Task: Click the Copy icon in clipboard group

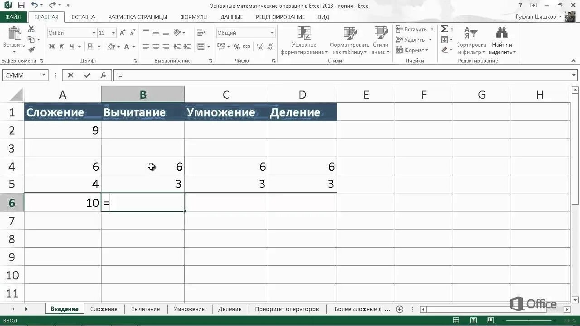Action: click(x=31, y=39)
